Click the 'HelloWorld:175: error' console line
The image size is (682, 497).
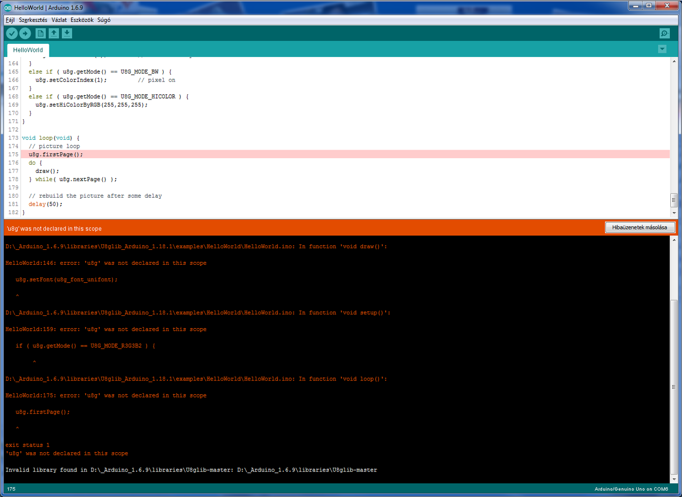click(106, 395)
